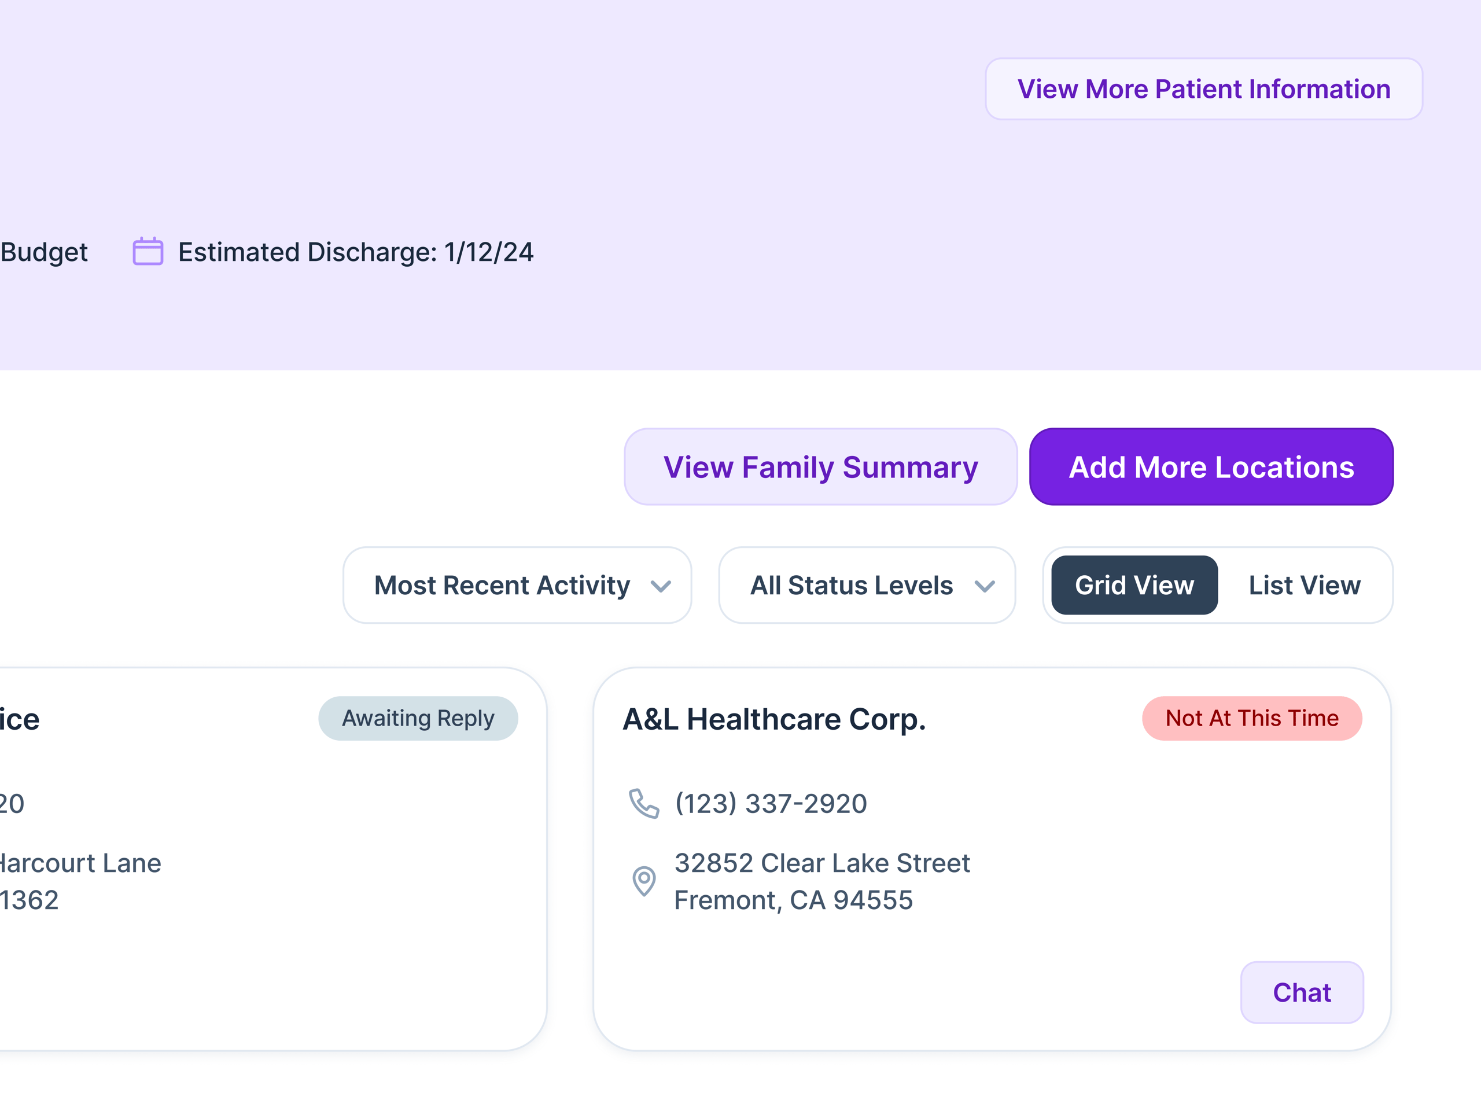Open the View Family Summary button
1481x1111 pixels.
tap(821, 467)
